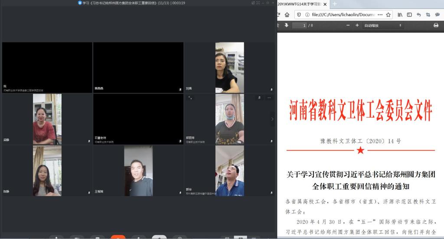The image size is (444, 239).
Task: Zoom out of the PDF document
Action: click(x=348, y=25)
